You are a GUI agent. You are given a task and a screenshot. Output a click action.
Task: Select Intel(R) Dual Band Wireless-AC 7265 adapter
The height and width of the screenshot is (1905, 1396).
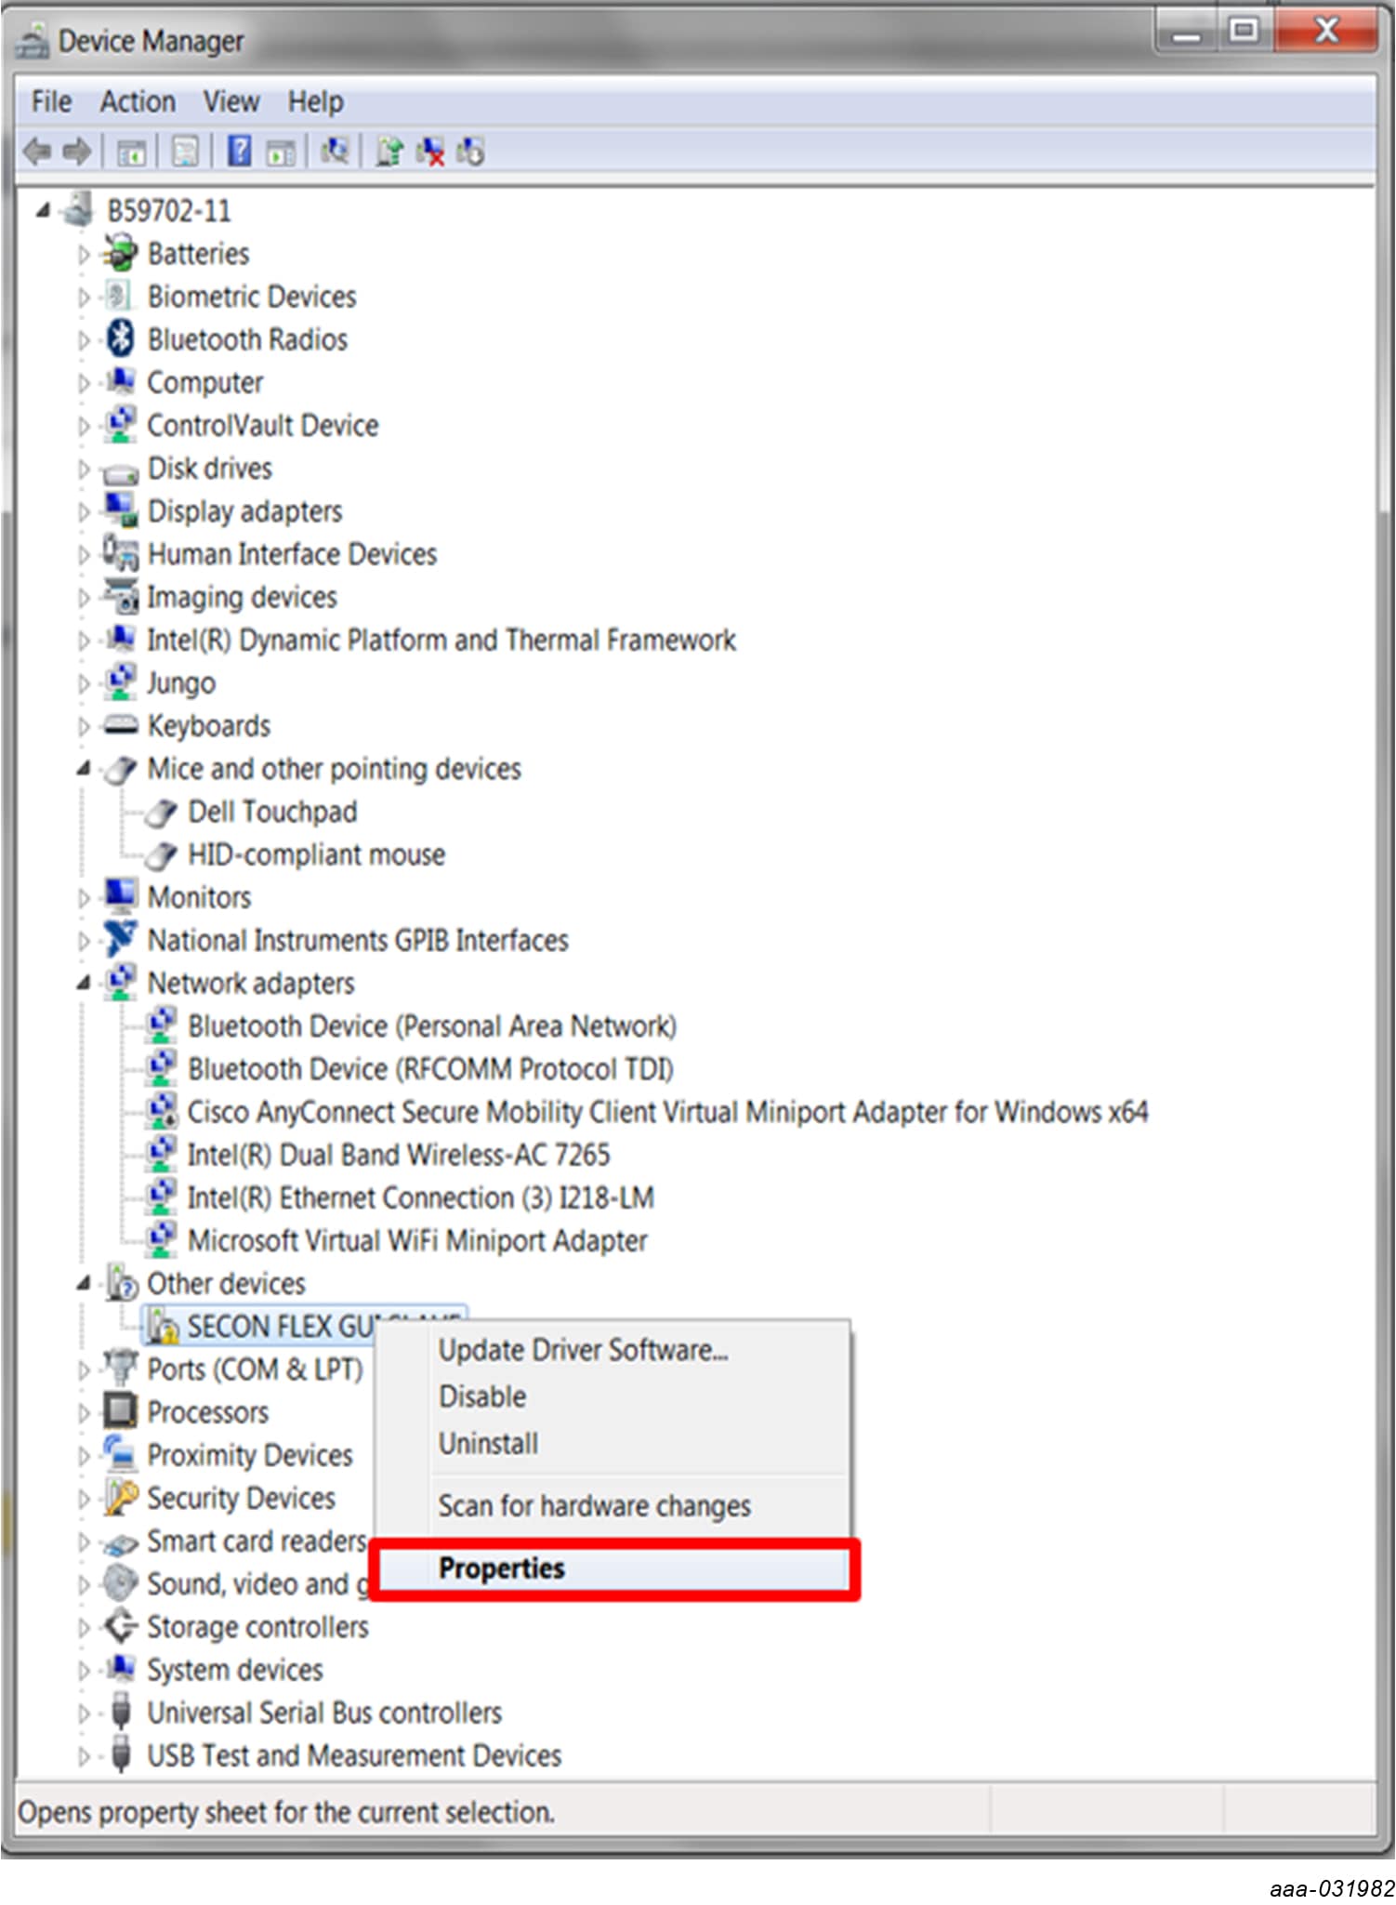point(399,1155)
